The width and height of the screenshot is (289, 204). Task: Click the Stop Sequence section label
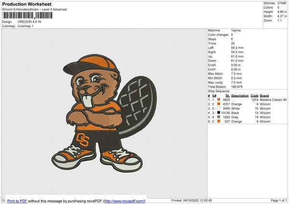point(219,90)
